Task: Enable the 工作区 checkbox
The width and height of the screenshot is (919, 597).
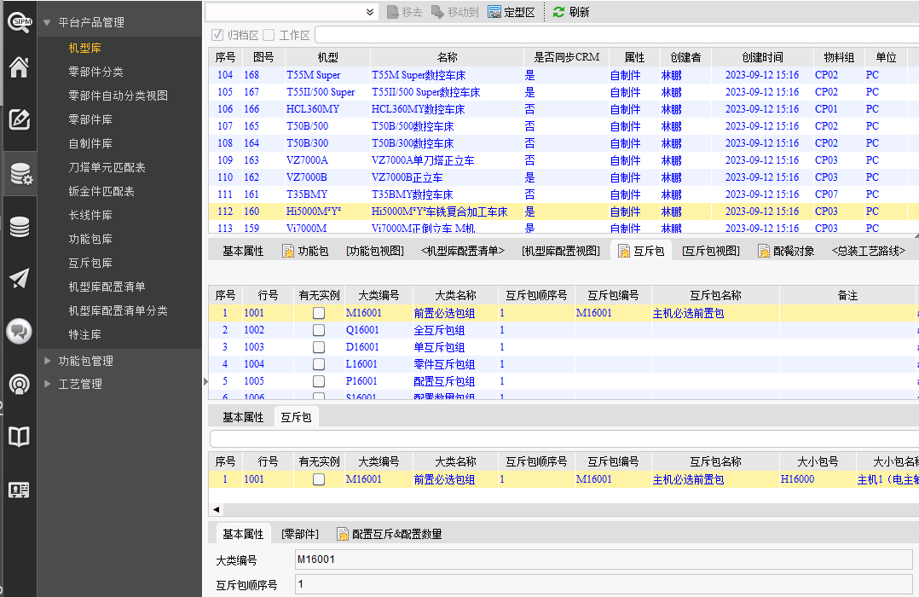Action: pyautogui.click(x=269, y=35)
